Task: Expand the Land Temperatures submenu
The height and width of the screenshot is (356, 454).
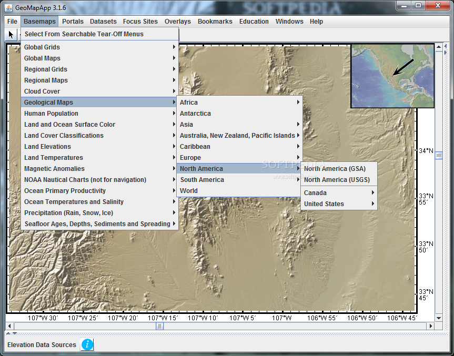Action: pos(99,157)
